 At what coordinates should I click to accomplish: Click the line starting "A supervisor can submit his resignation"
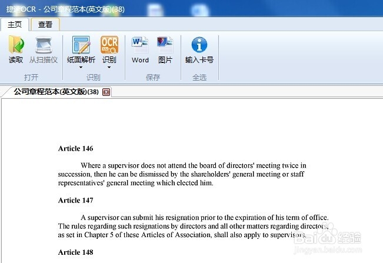(205, 217)
